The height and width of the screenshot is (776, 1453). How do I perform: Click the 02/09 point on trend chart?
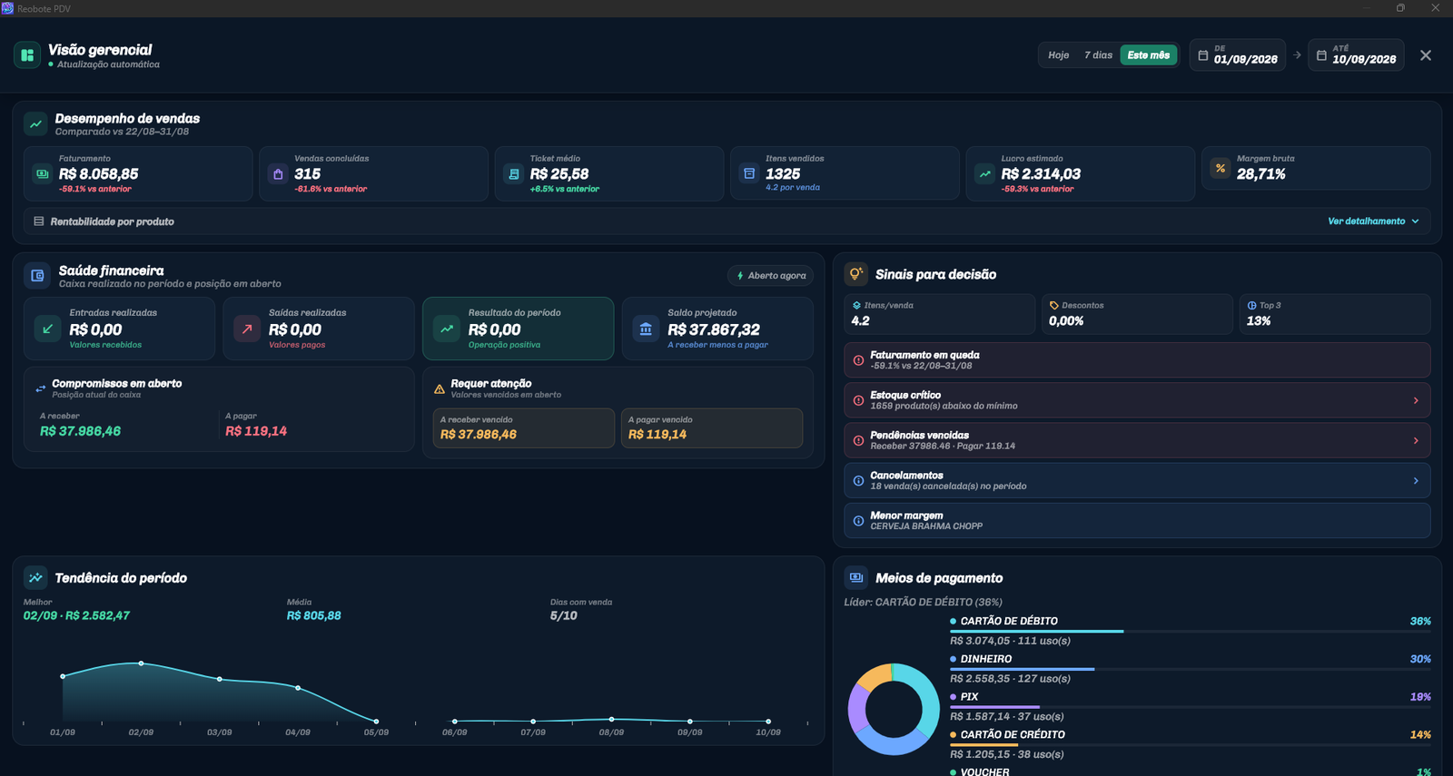[141, 663]
